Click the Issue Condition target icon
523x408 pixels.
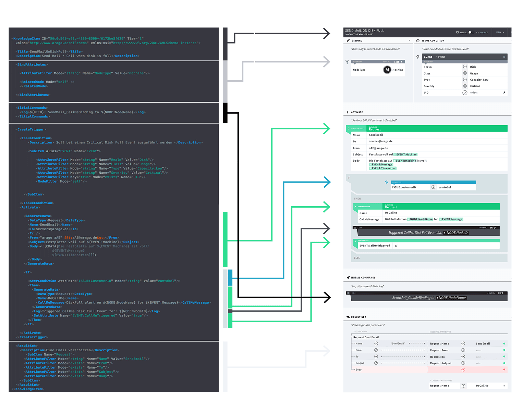pos(418,40)
